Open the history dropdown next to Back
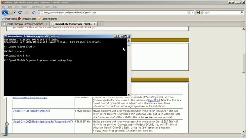Viewport: 246px width, 138px height. (x=15, y=13)
